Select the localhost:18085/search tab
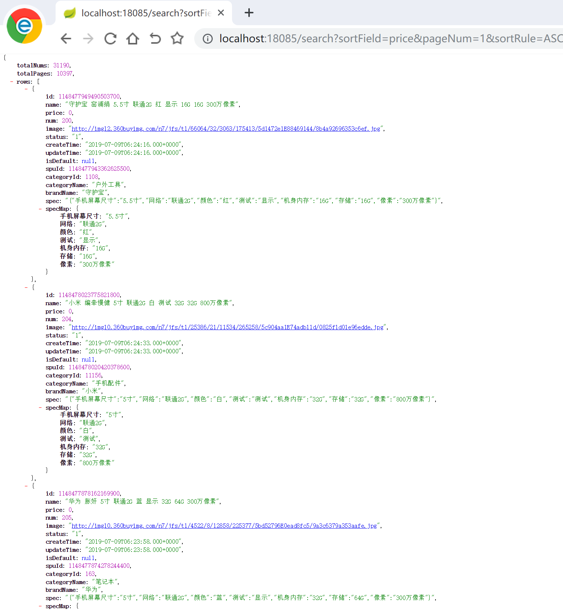The image size is (563, 610). pos(144,13)
